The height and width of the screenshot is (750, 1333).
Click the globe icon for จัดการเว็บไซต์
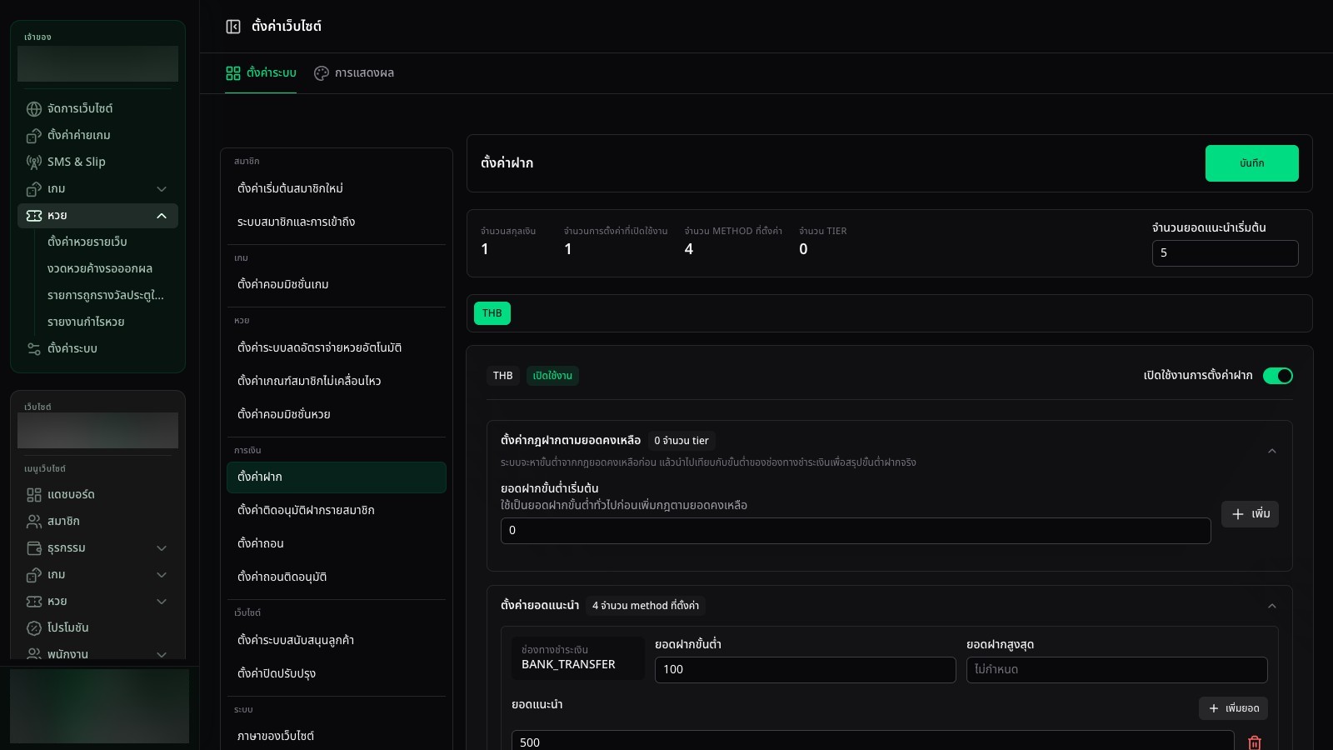tap(34, 109)
